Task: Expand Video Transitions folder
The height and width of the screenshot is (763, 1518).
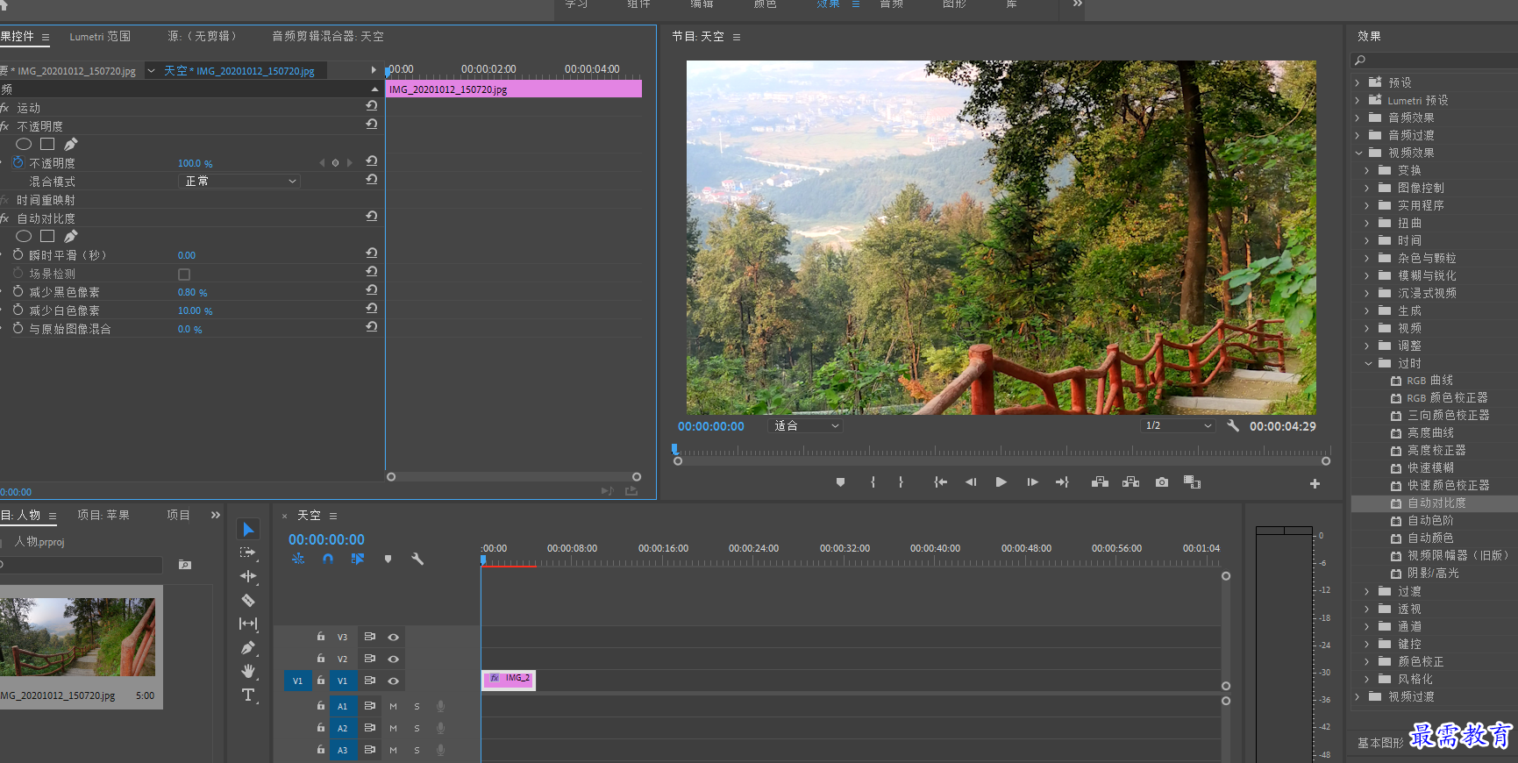Action: 1358,696
